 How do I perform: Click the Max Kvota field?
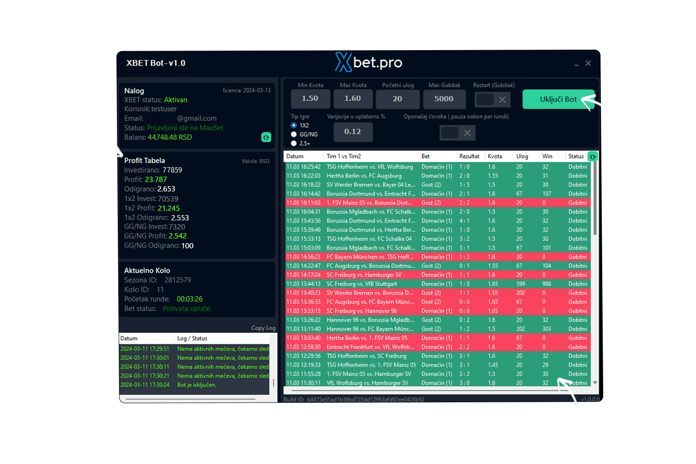(x=353, y=99)
